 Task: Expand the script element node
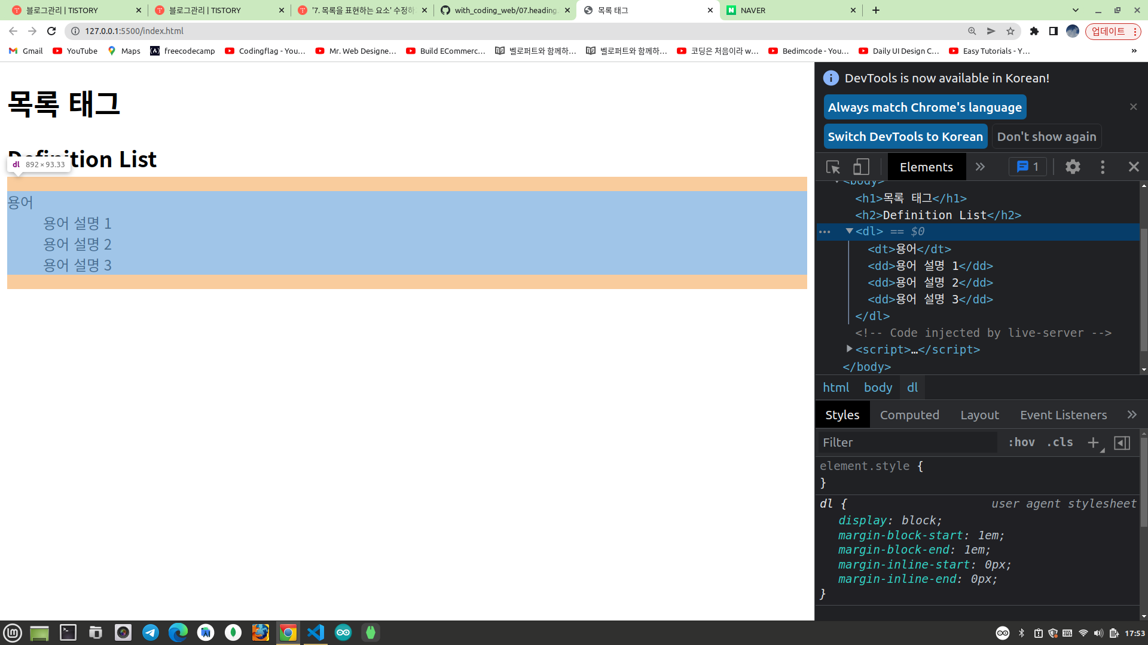point(849,349)
